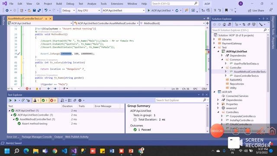Open Web Publish Activity tab
Screen dimensions: 277x156
(77, 137)
